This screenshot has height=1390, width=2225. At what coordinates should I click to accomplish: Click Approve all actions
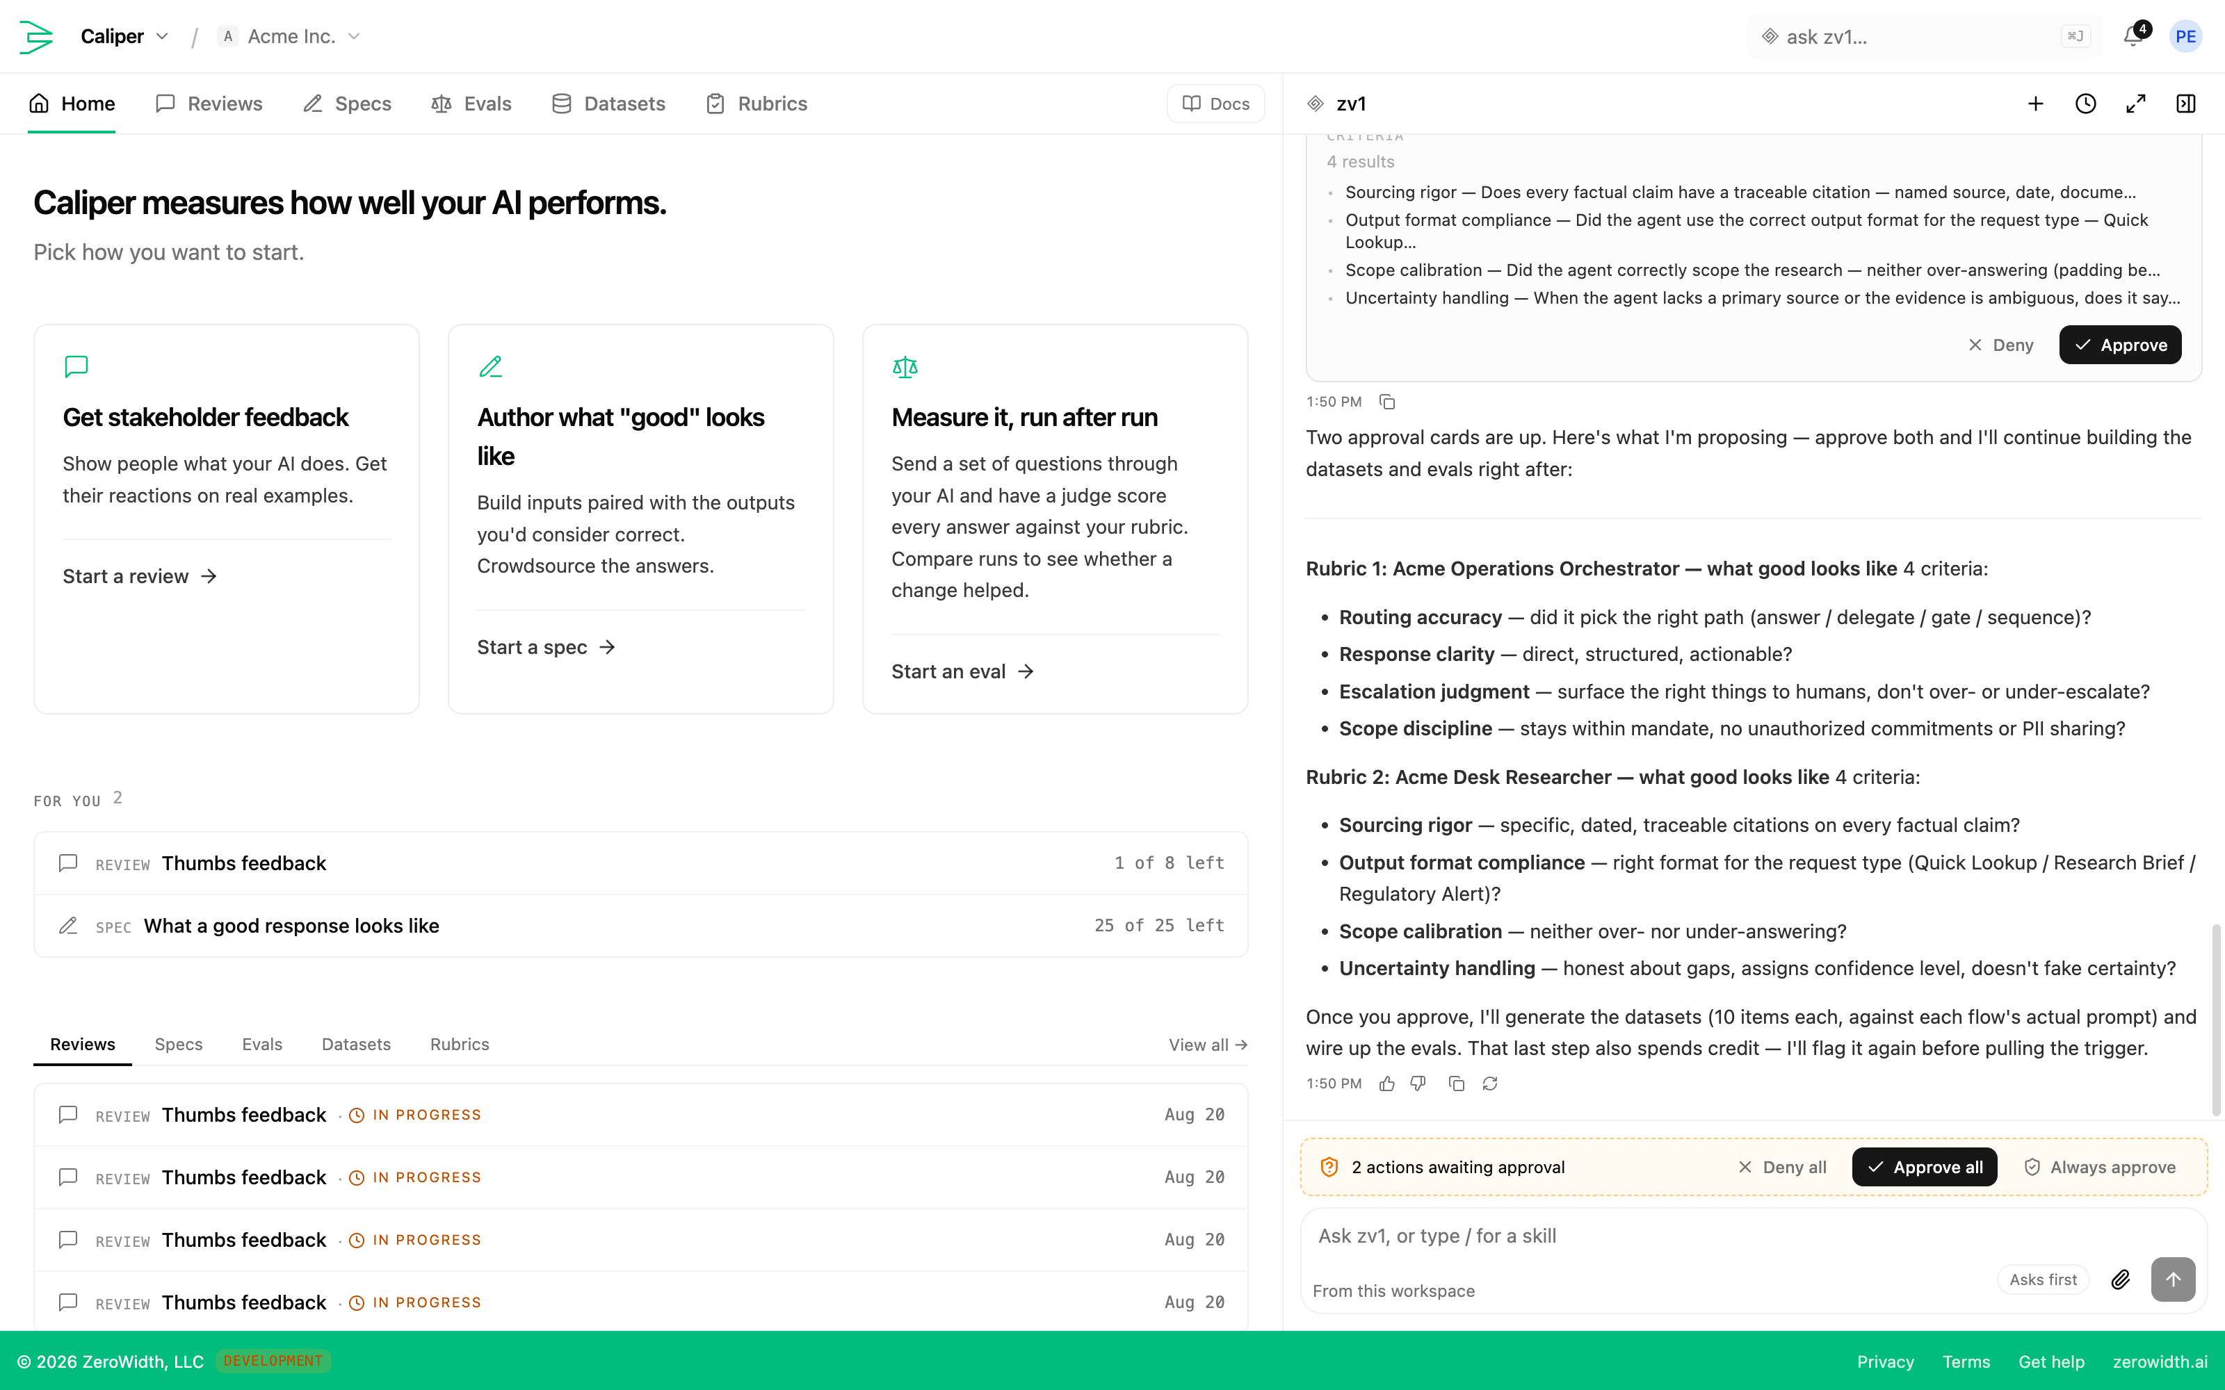1925,1168
